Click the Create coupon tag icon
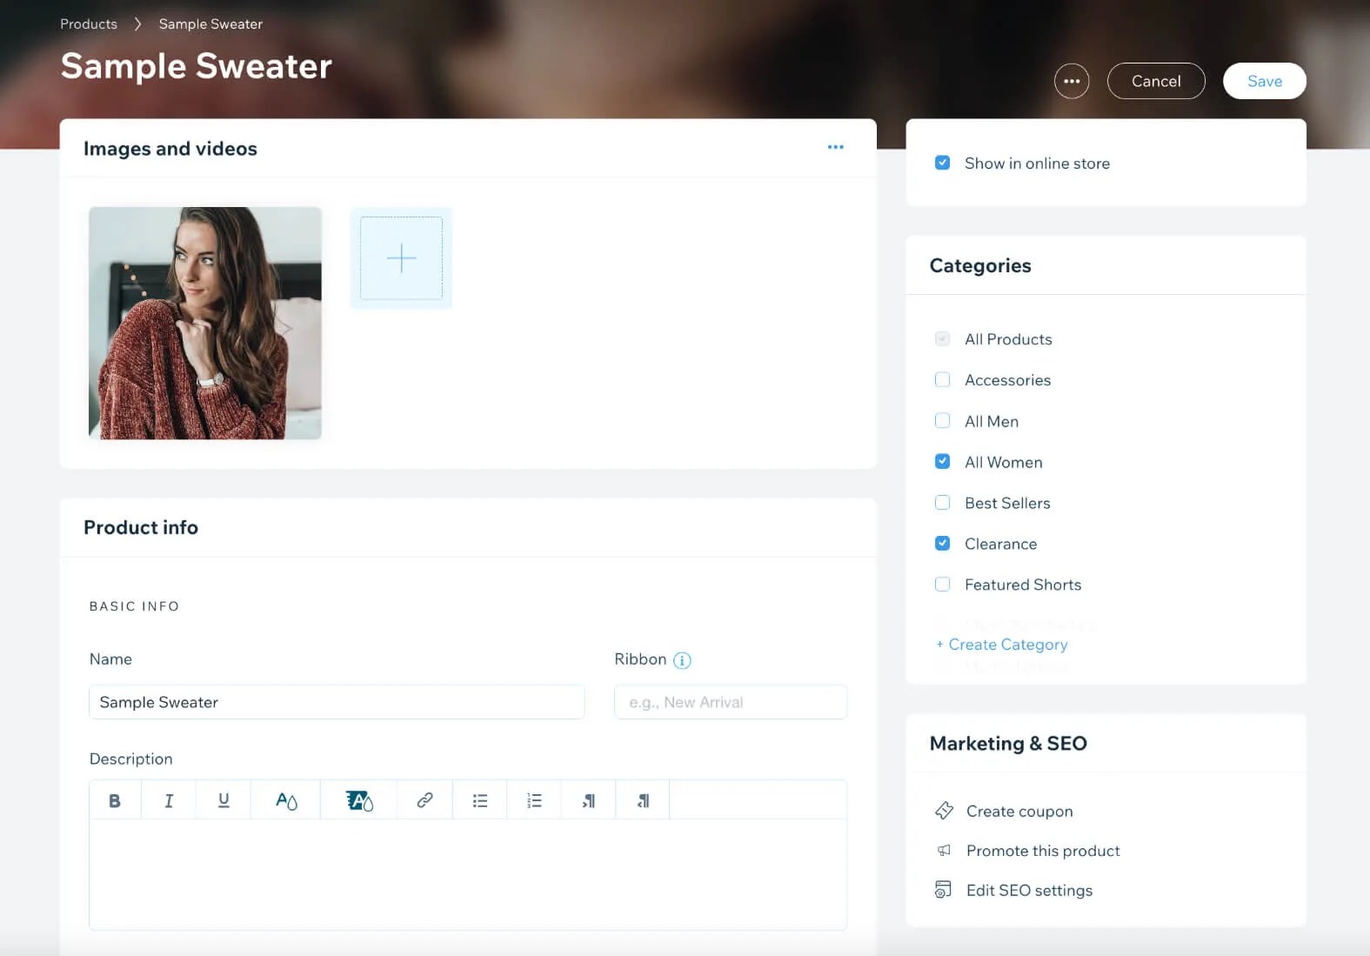Viewport: 1370px width, 956px height. point(944,811)
